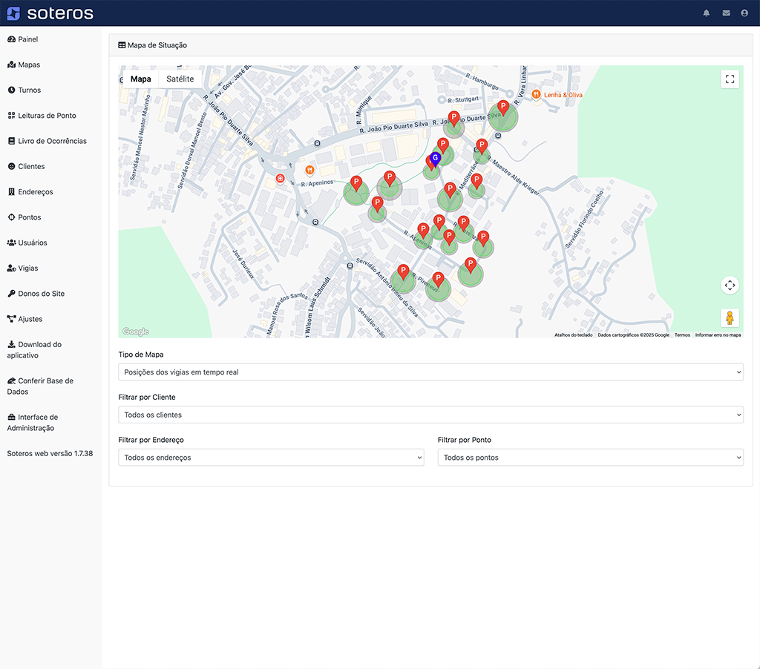Open the Filtrar por Cliente dropdown
The image size is (760, 669).
coord(430,415)
